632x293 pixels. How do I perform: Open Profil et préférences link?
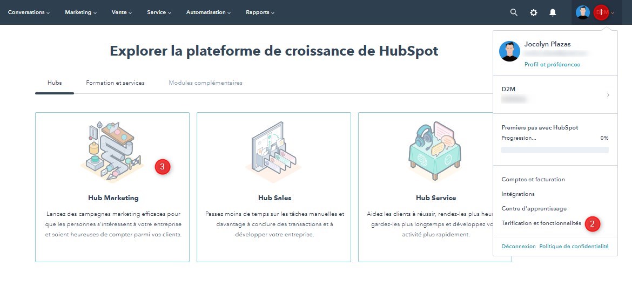point(552,64)
